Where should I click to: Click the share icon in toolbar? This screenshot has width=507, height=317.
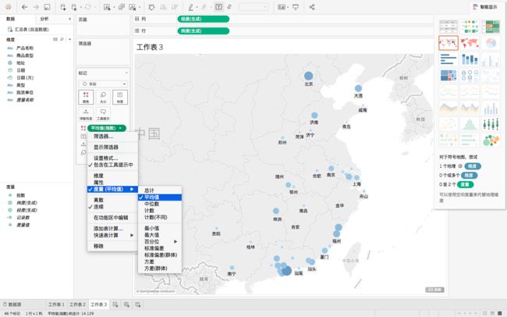tap(312, 7)
